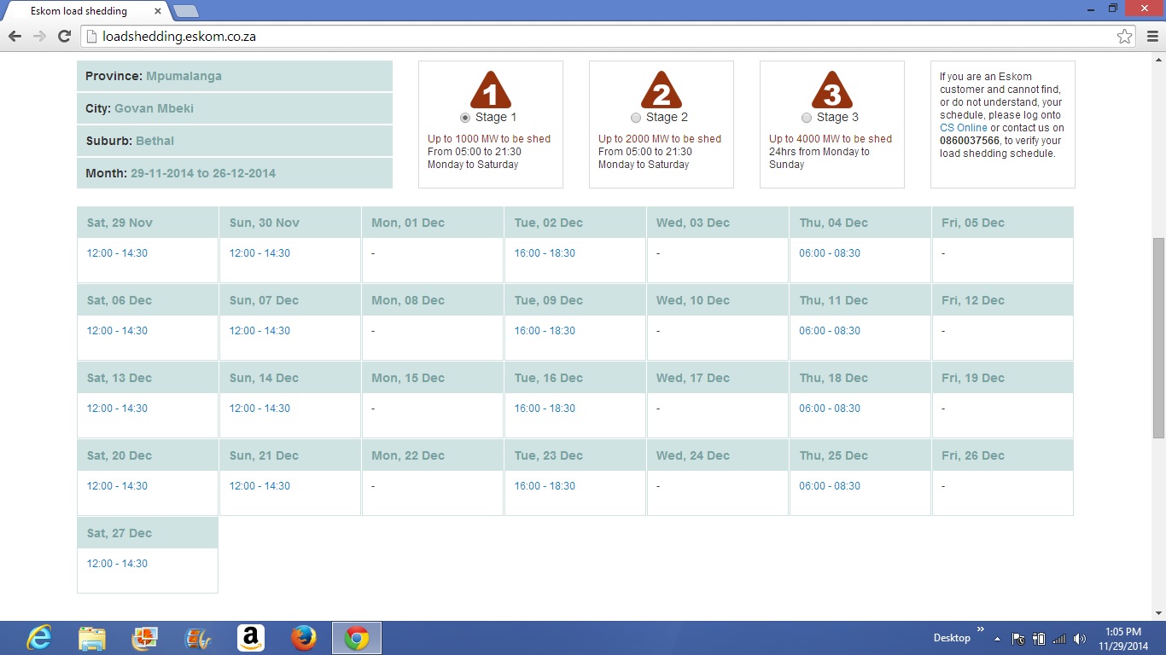1166x655 pixels.
Task: Click the scrollbar up arrow
Action: pyautogui.click(x=1158, y=60)
